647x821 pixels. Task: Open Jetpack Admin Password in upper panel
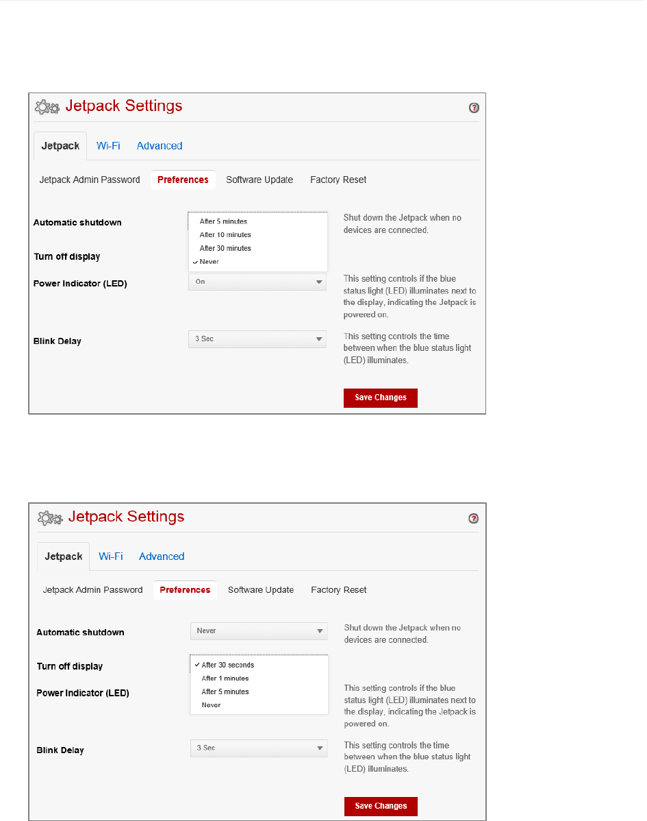[90, 180]
